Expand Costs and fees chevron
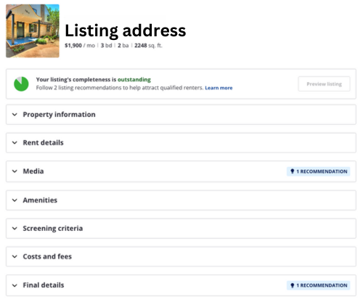The width and height of the screenshot is (363, 302). pyautogui.click(x=15, y=256)
